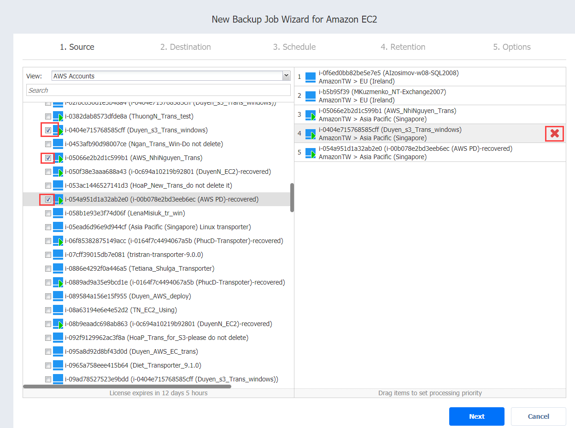Click the instance icon beside i-0404e715768585cff in tree
This screenshot has width=575, height=428.
(58, 130)
